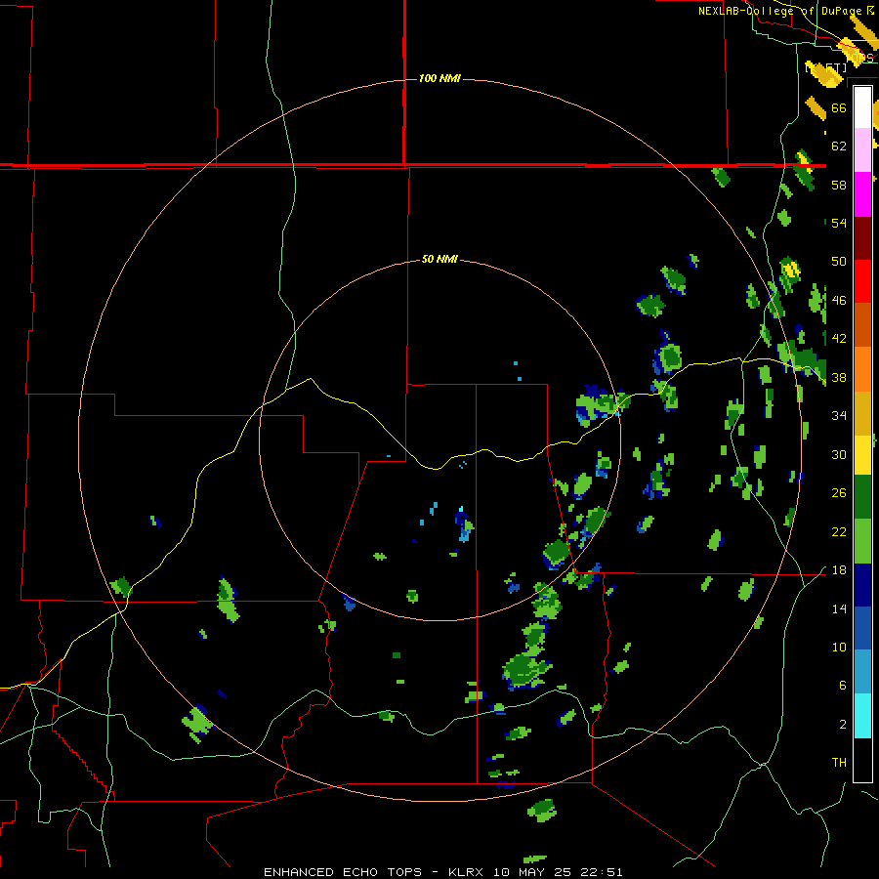Image resolution: width=879 pixels, height=879 pixels.
Task: Click the '10 MAY 25 22:51' timestamp
Action: click(x=558, y=872)
